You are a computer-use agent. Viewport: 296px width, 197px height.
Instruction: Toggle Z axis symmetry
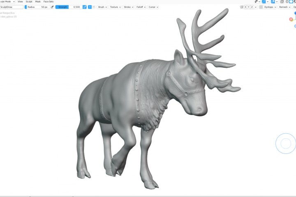click(252, 7)
